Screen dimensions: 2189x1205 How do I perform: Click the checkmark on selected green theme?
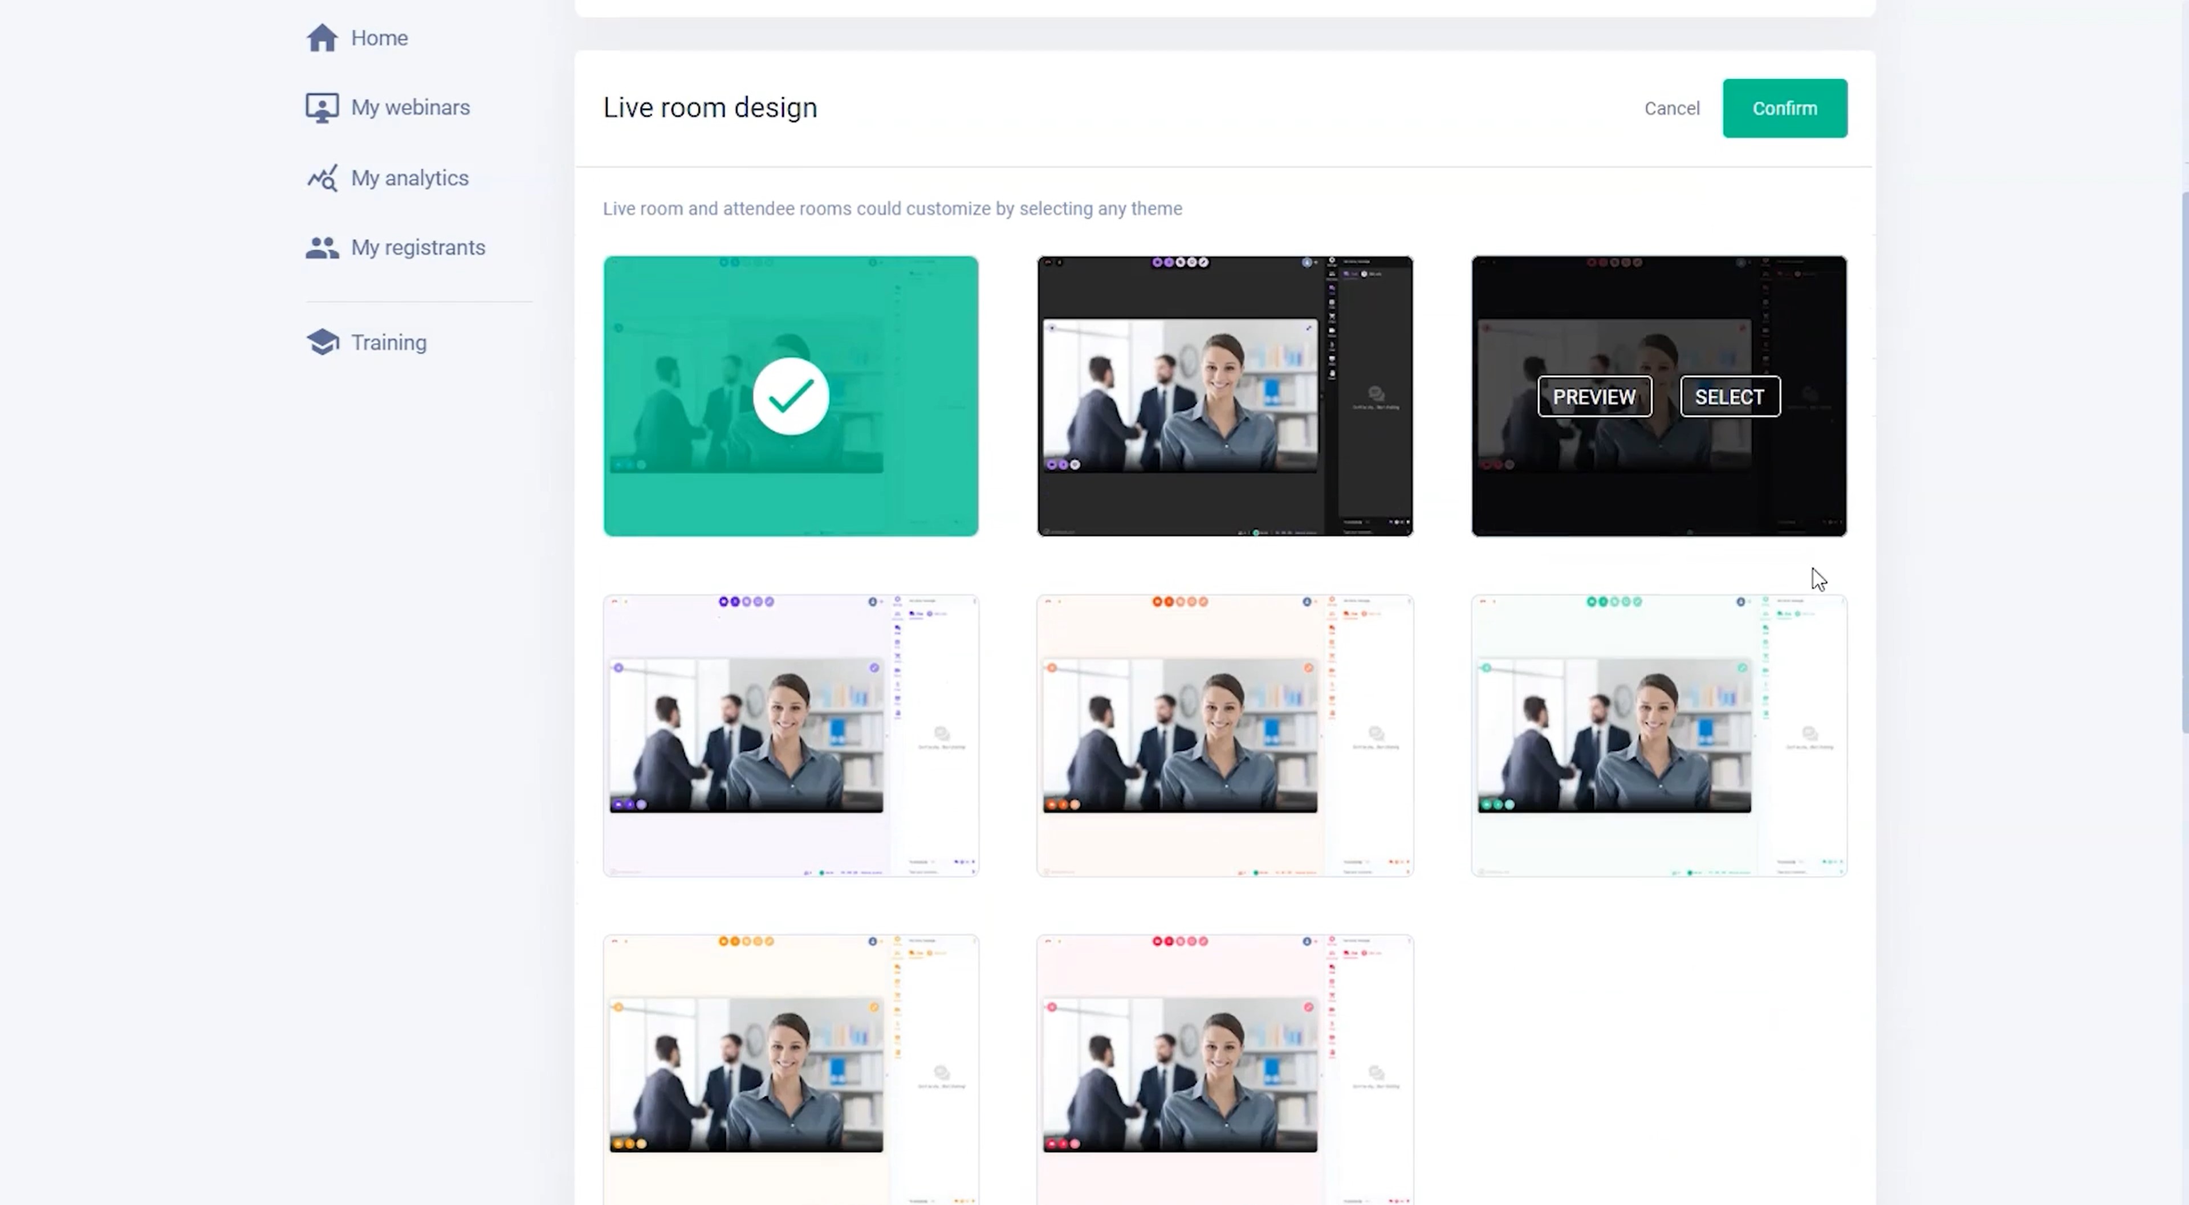click(x=791, y=396)
